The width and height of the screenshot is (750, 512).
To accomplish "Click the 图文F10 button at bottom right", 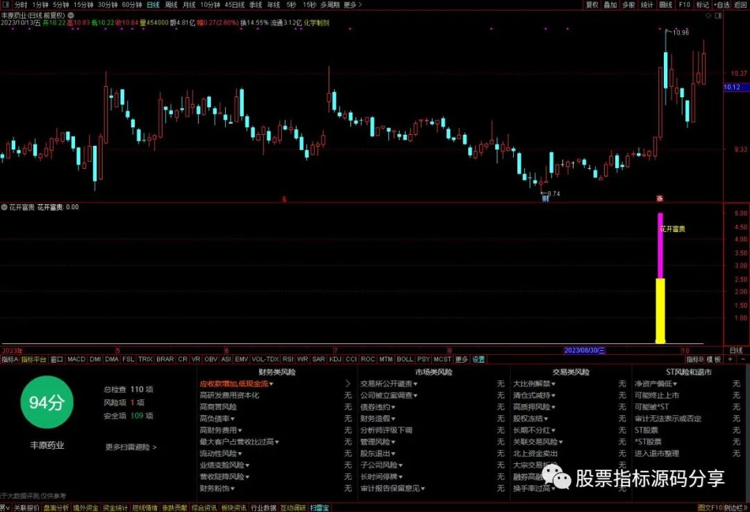I will pyautogui.click(x=710, y=508).
